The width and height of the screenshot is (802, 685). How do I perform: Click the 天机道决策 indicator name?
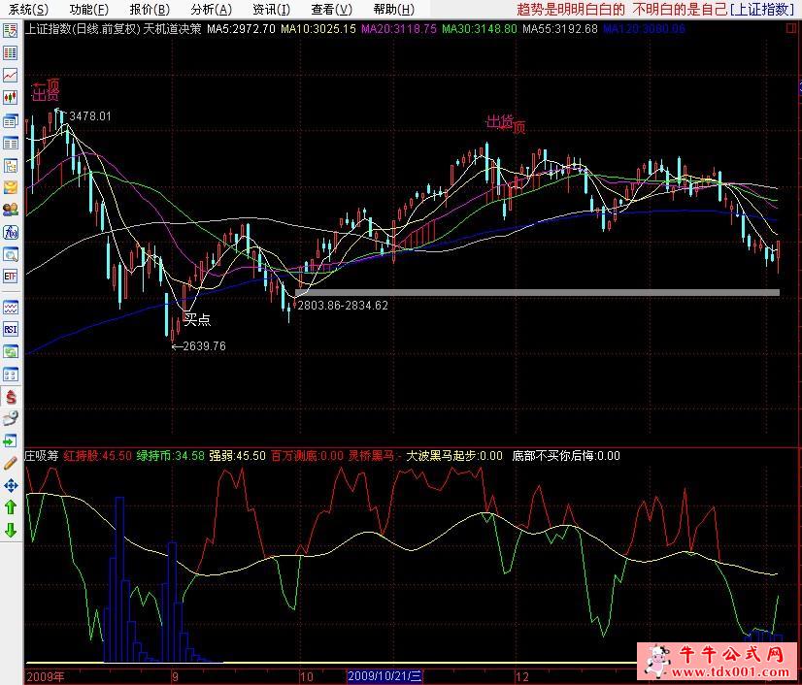coord(173,29)
